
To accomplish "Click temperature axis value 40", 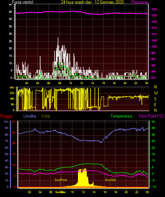I will [153, 121].
